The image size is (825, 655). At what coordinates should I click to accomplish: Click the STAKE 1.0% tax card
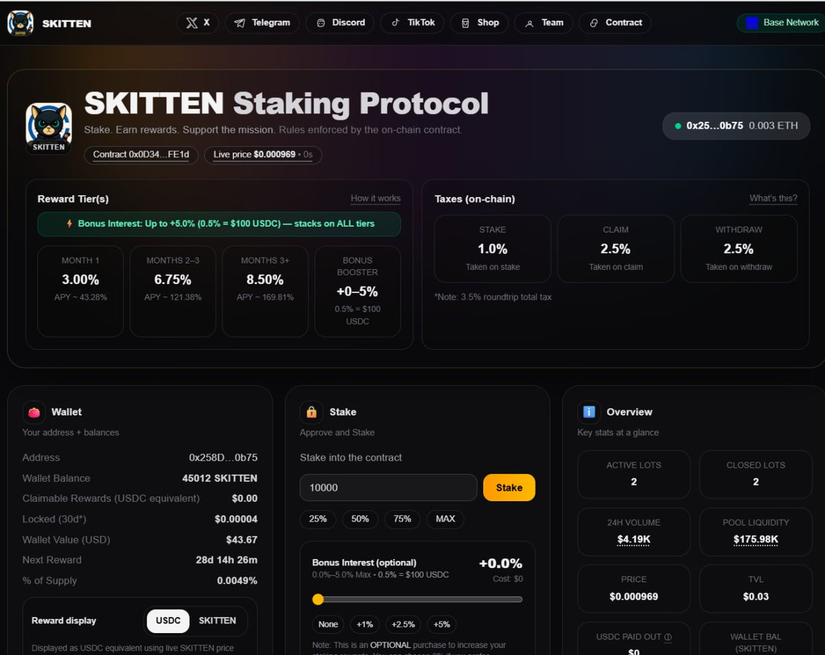[492, 249]
